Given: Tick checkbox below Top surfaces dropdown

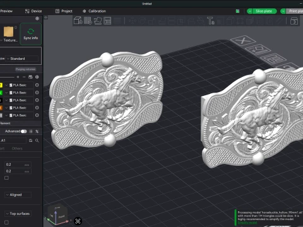Looking at the screenshot, I should tap(6, 222).
